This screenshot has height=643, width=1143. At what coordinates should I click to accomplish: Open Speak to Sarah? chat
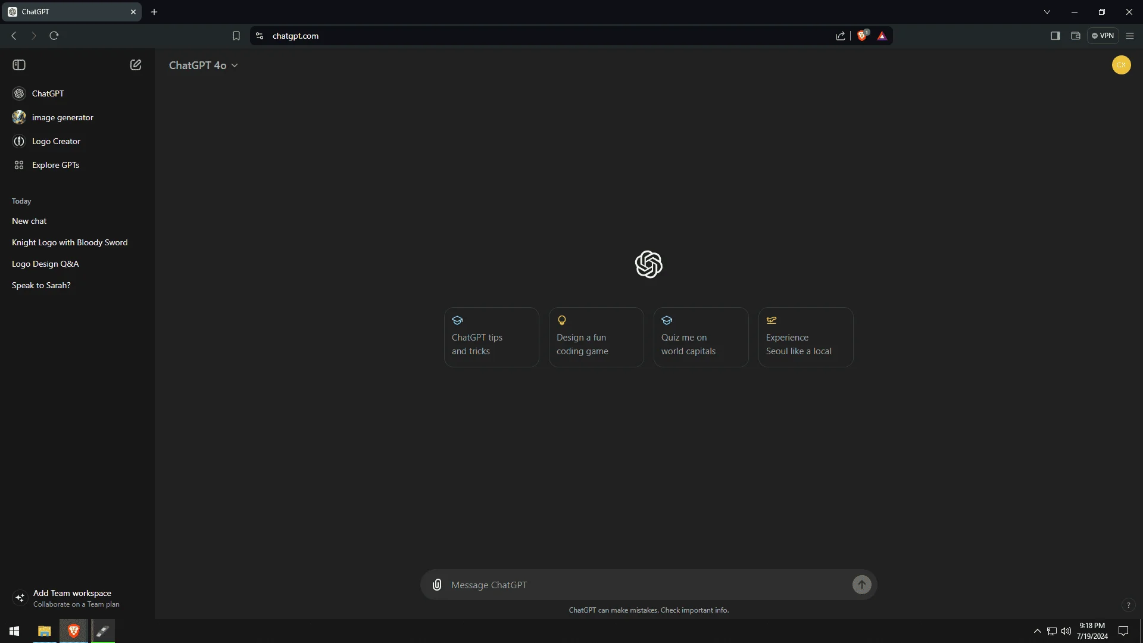pos(77,285)
